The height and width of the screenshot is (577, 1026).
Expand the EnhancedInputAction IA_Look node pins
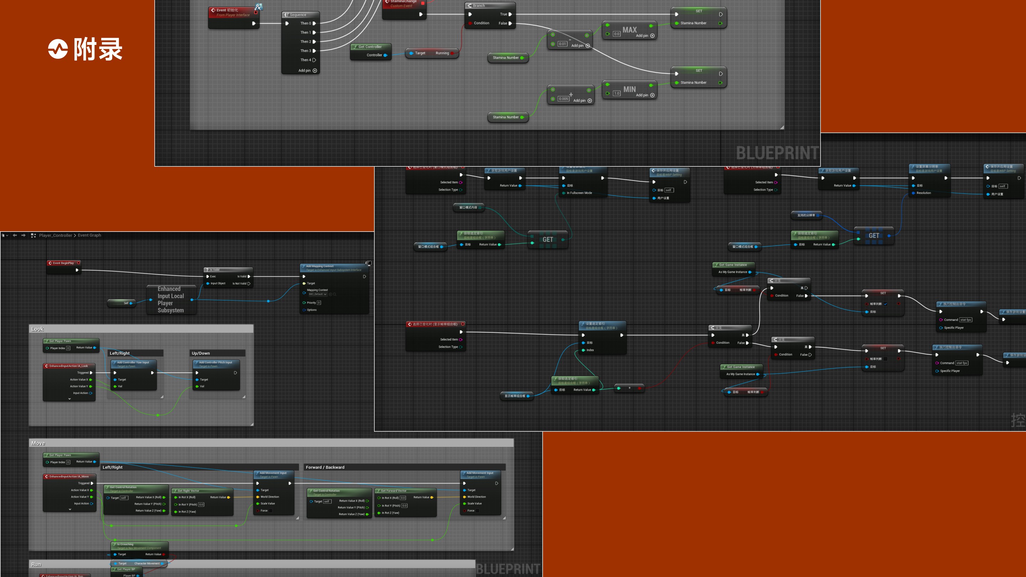coord(70,399)
